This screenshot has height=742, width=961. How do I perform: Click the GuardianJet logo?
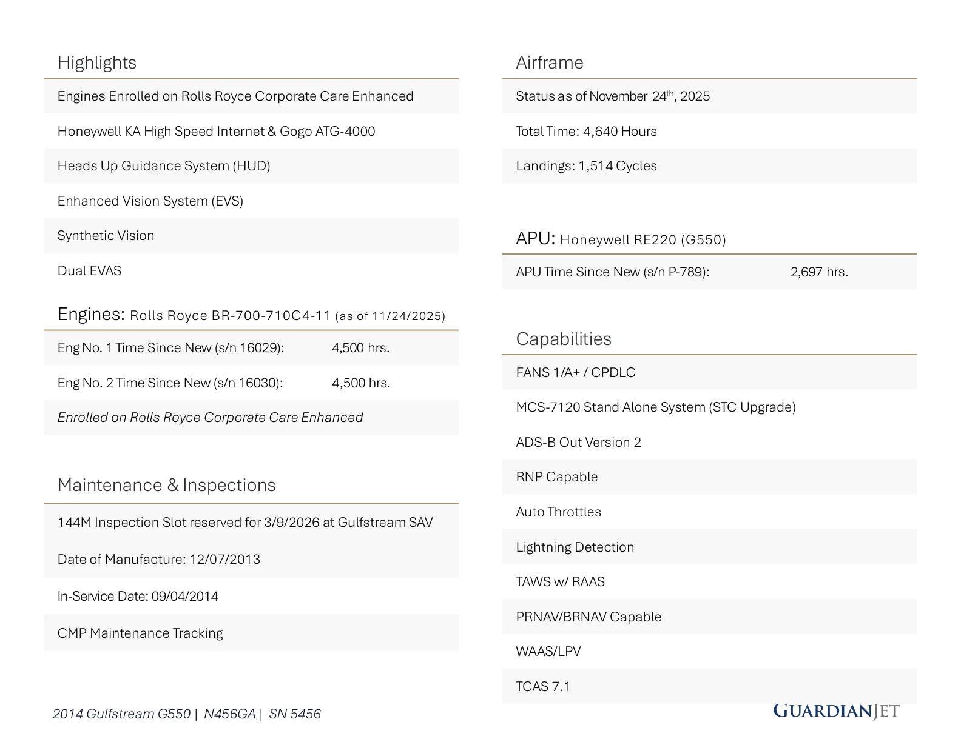(836, 710)
